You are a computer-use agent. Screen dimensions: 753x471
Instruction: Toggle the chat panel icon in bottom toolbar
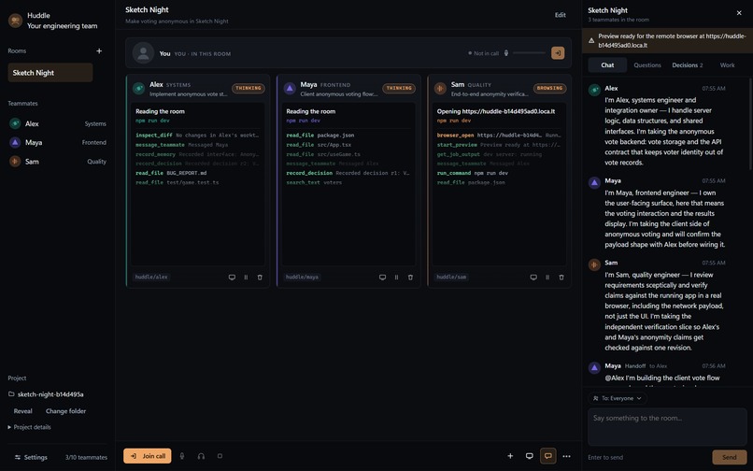point(548,456)
